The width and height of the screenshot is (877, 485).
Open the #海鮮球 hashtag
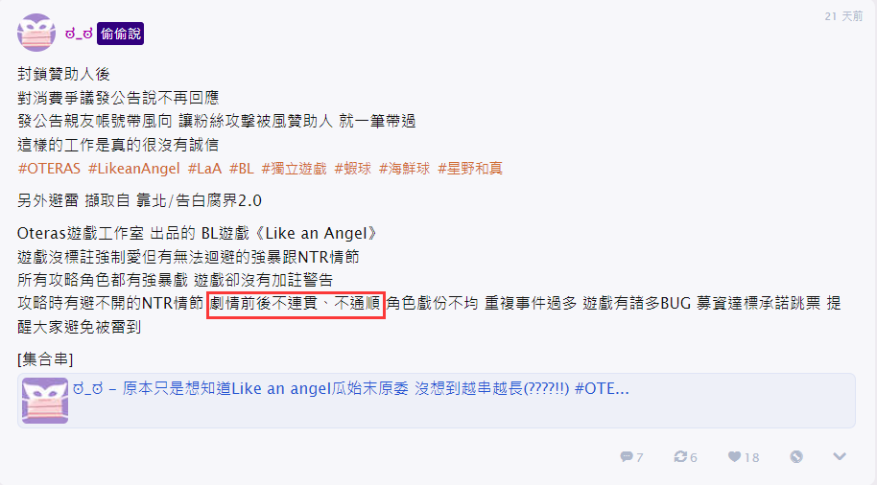(x=404, y=168)
